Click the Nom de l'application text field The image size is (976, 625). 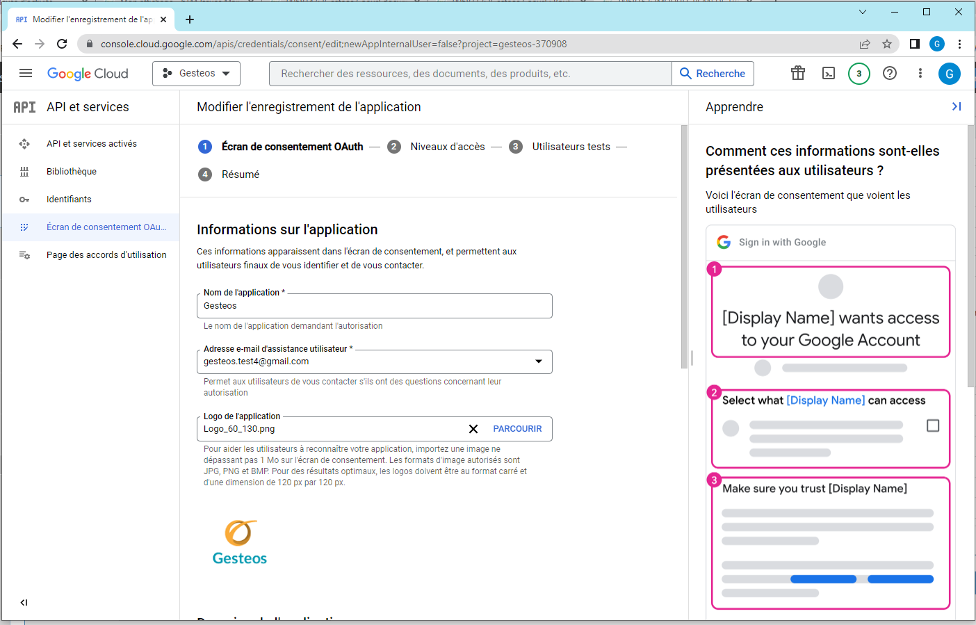pos(374,306)
